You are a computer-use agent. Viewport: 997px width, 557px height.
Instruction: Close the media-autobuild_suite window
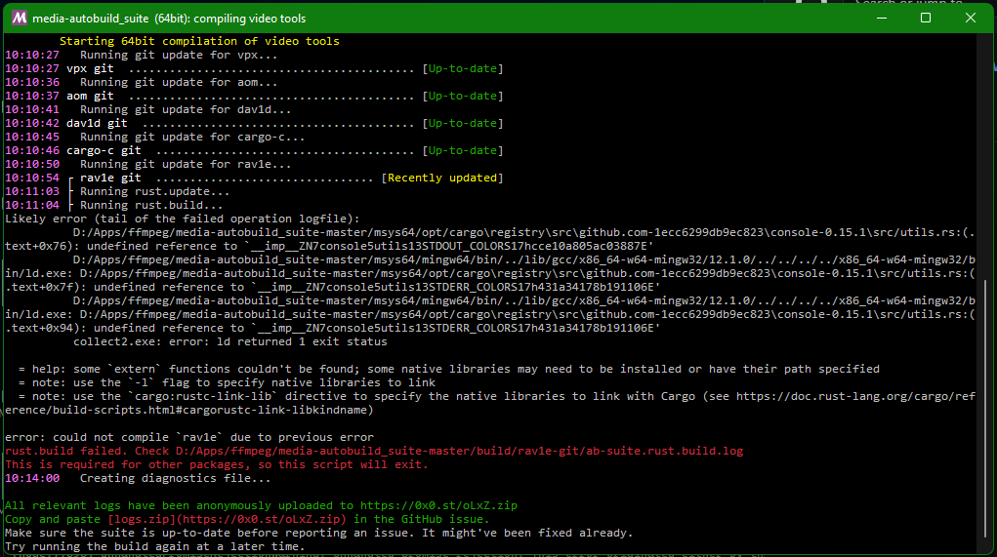point(971,18)
